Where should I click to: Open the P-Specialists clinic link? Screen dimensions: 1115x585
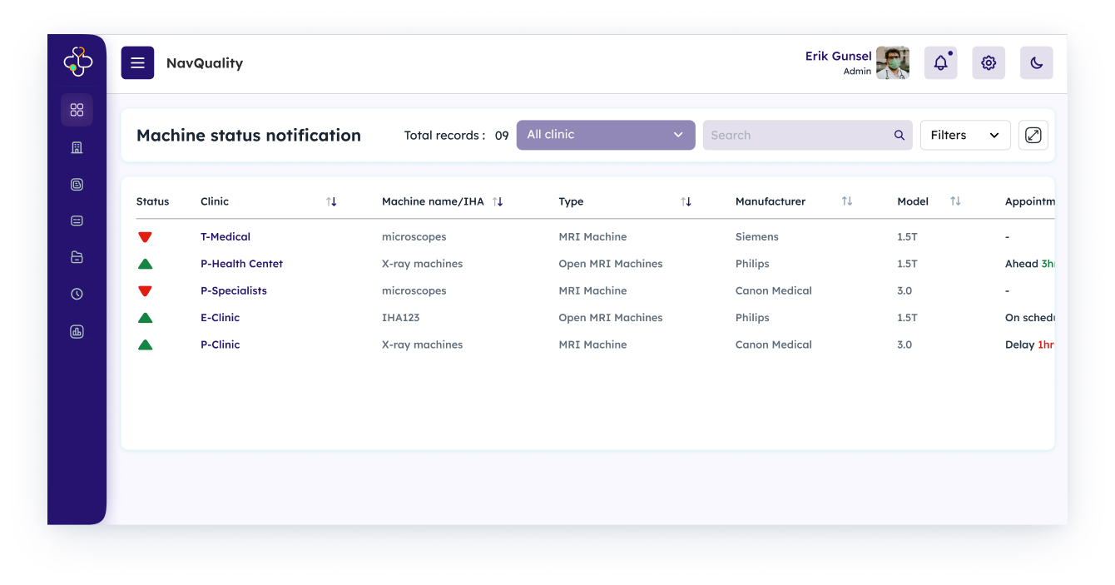pyautogui.click(x=234, y=291)
